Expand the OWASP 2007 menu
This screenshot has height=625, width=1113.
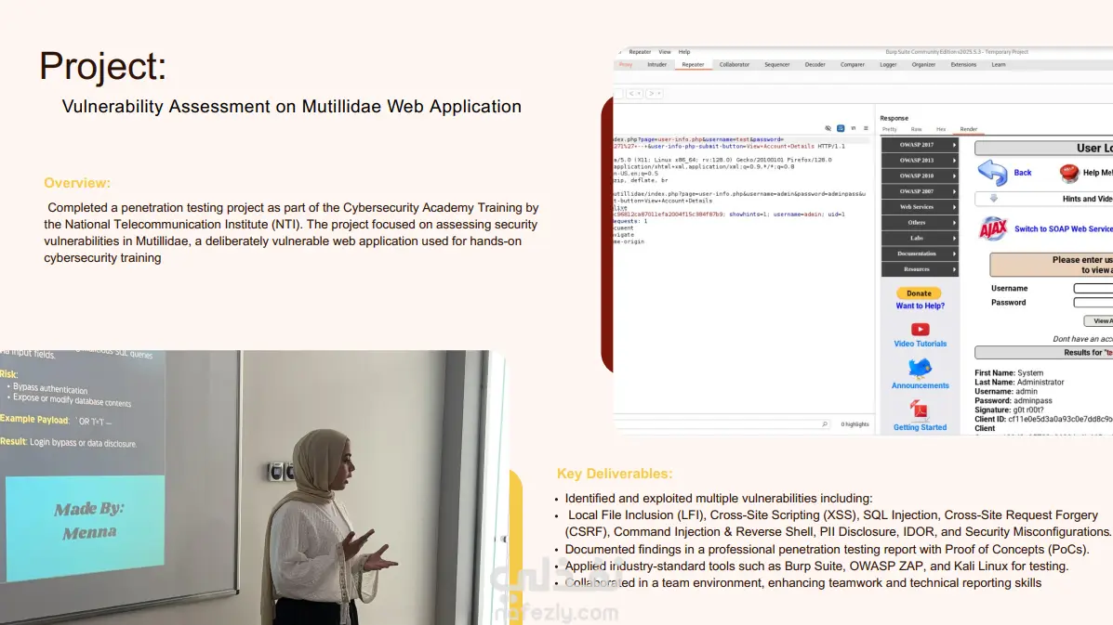(920, 191)
